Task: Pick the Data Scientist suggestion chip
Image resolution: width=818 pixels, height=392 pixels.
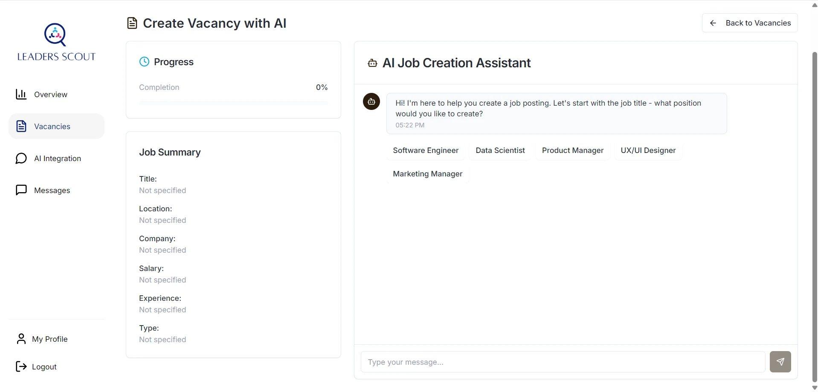Action: (x=500, y=150)
